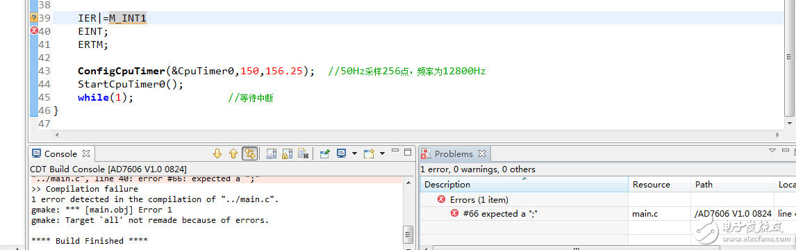796x250 pixels.
Task: Click the 12800Hz sampling comment on line 43
Action: [407, 71]
